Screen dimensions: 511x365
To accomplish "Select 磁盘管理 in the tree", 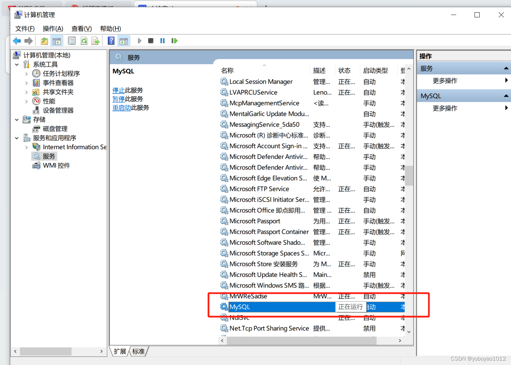I will click(x=55, y=129).
